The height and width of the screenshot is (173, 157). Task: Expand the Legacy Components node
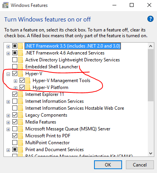point(8,115)
